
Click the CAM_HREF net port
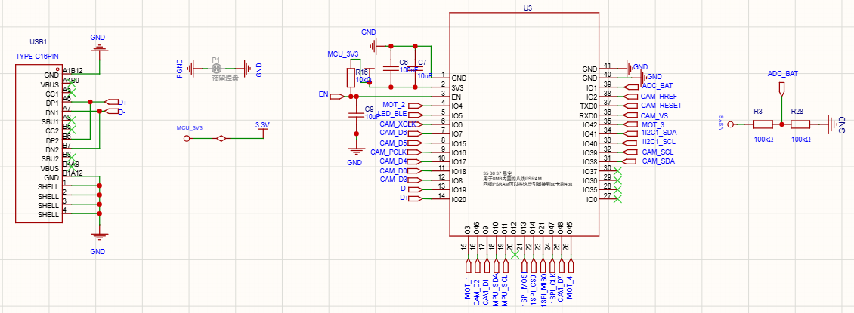630,97
